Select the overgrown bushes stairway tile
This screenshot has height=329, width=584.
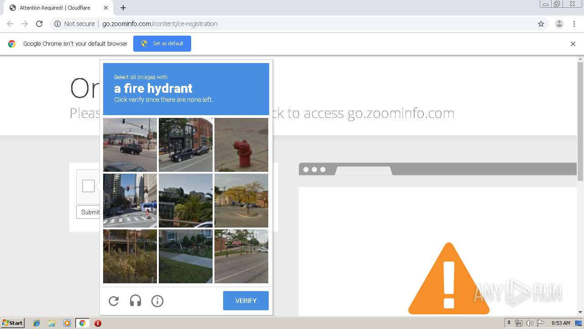pyautogui.click(x=130, y=256)
